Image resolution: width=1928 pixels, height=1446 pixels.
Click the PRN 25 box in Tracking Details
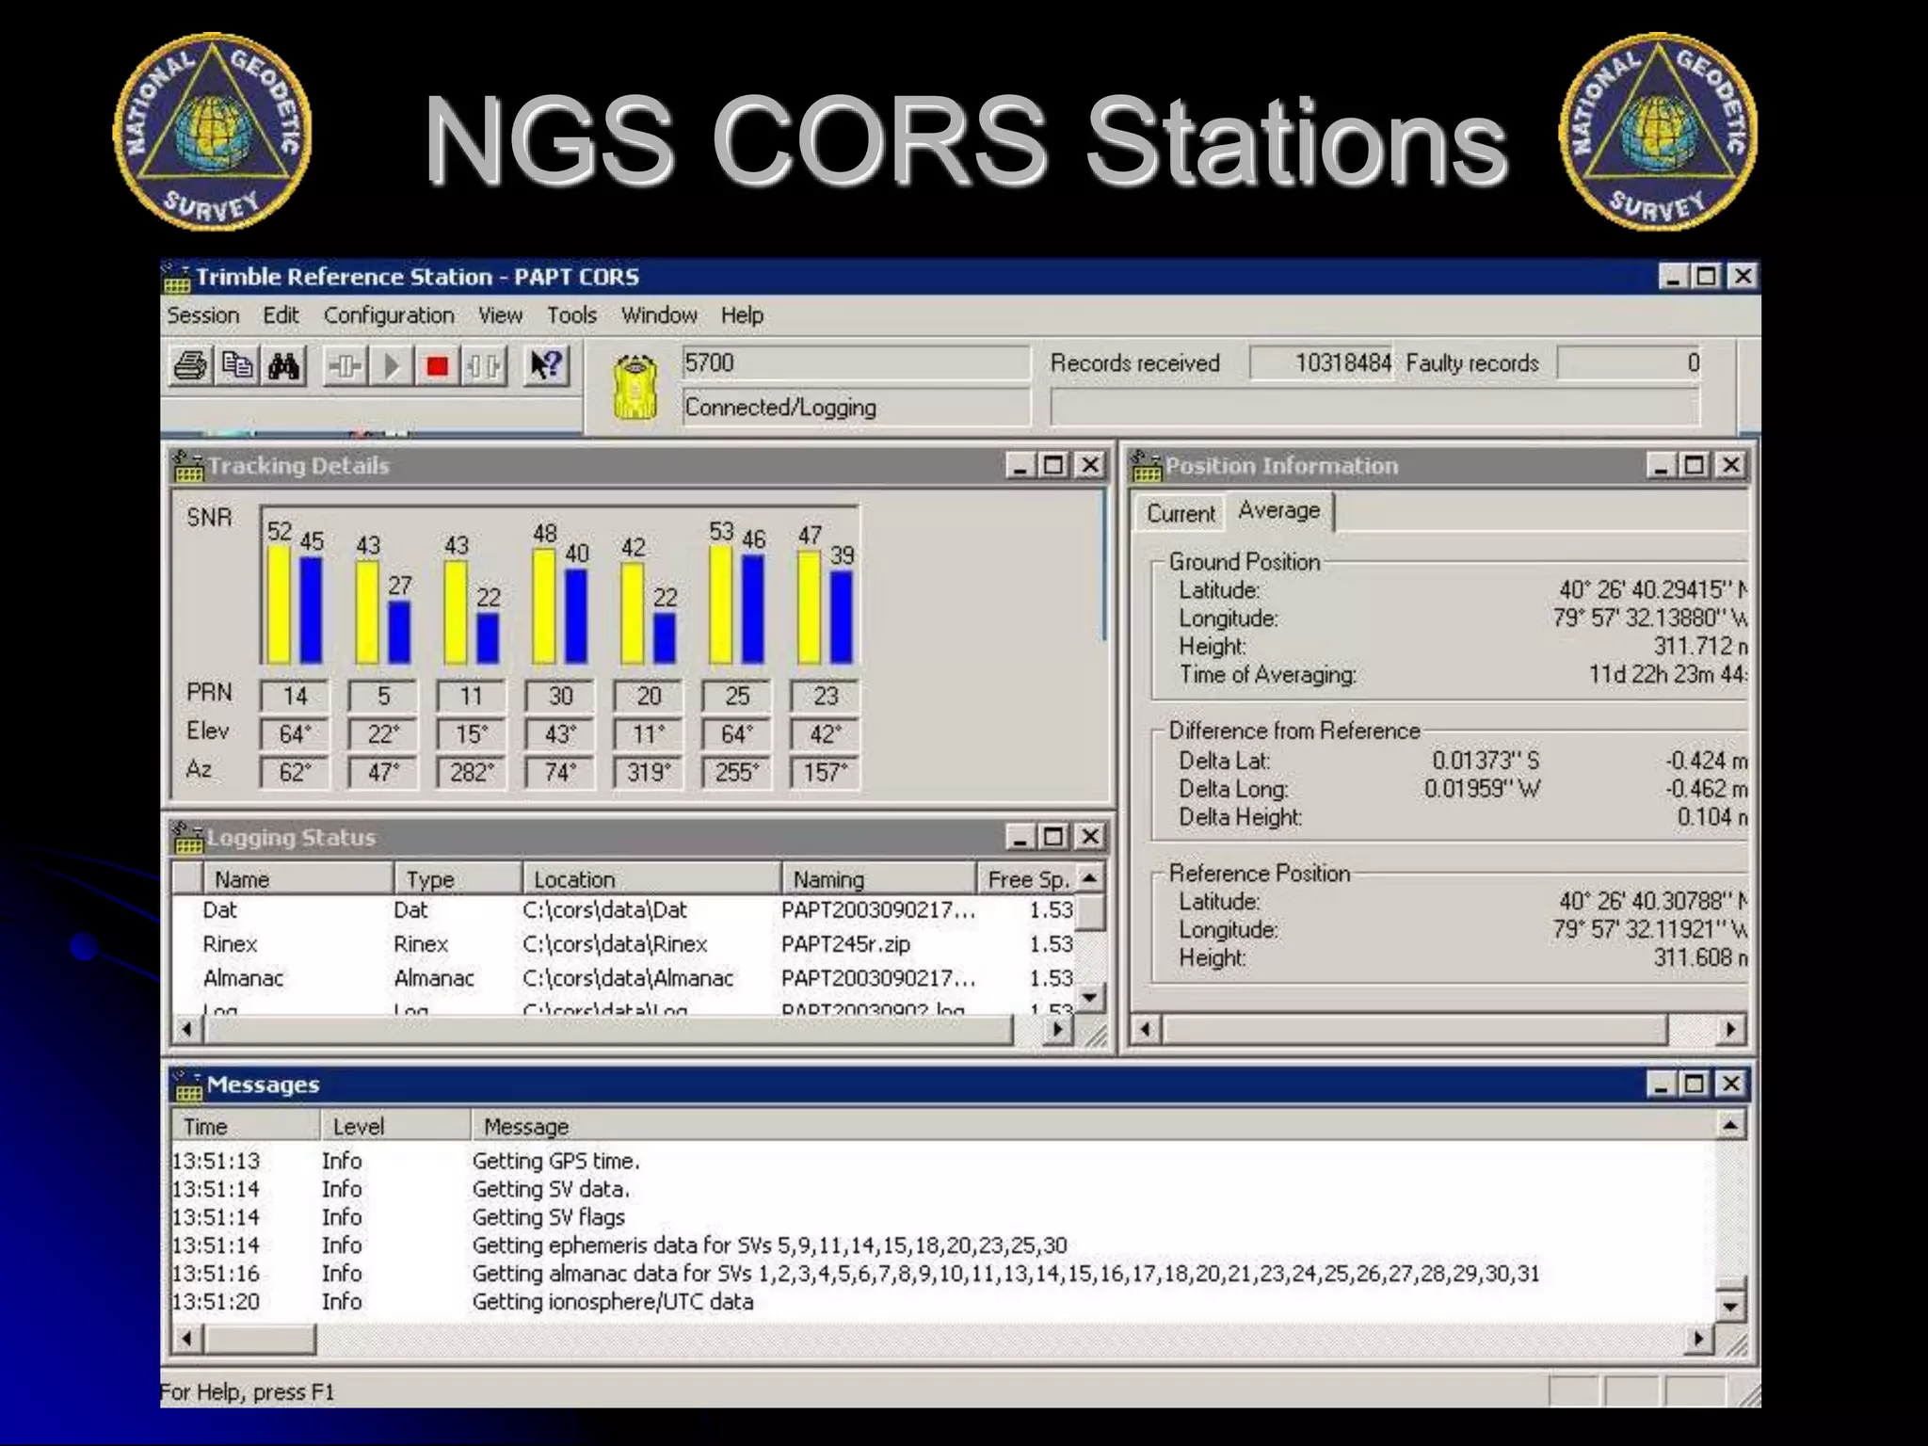pos(737,696)
